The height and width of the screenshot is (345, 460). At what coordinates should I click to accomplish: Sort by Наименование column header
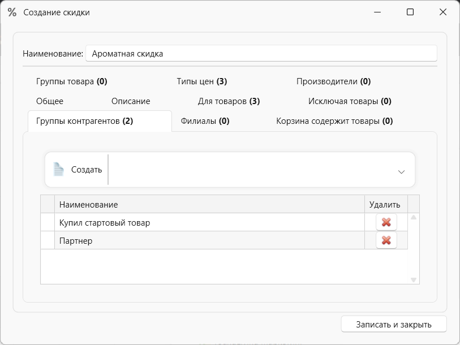[x=209, y=204]
